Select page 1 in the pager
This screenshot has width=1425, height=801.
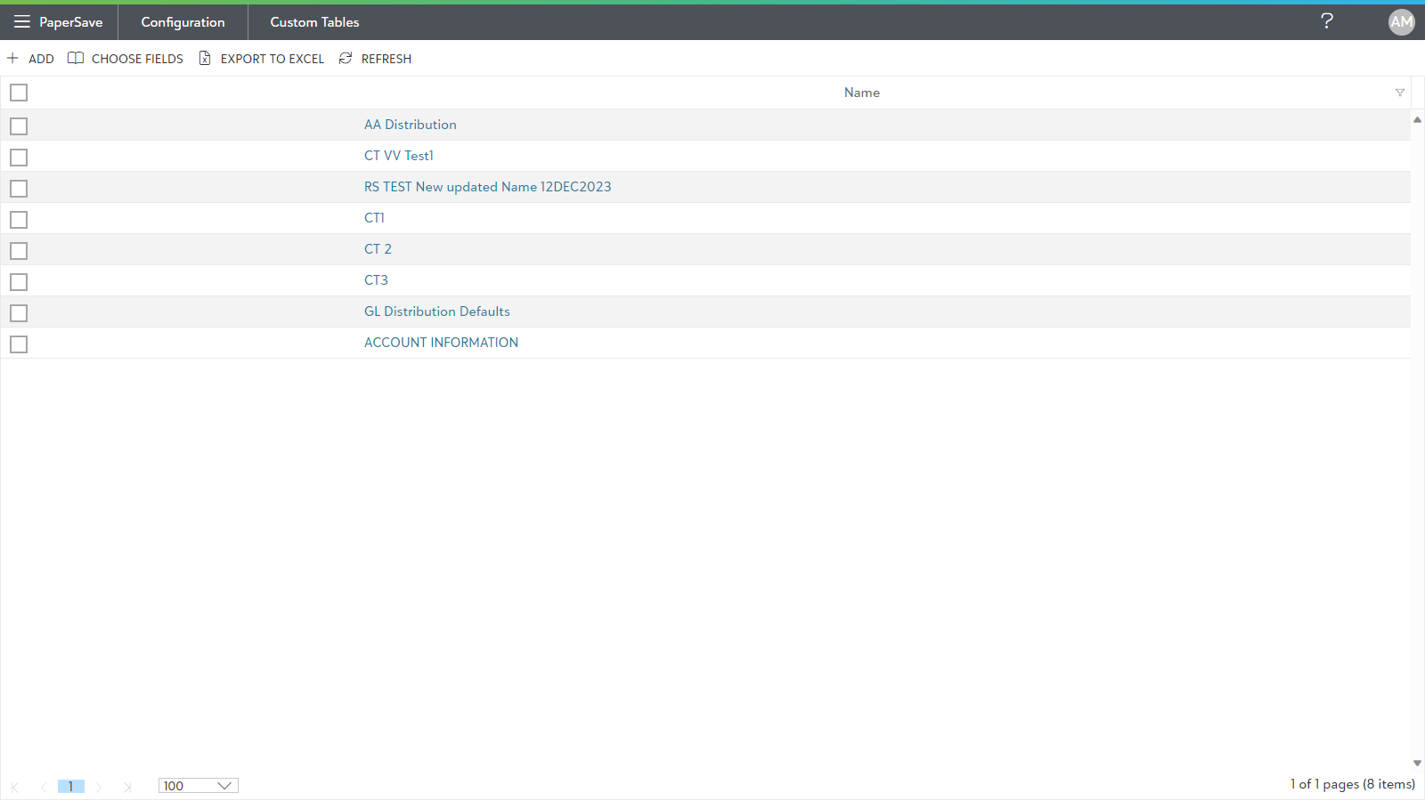click(70, 787)
